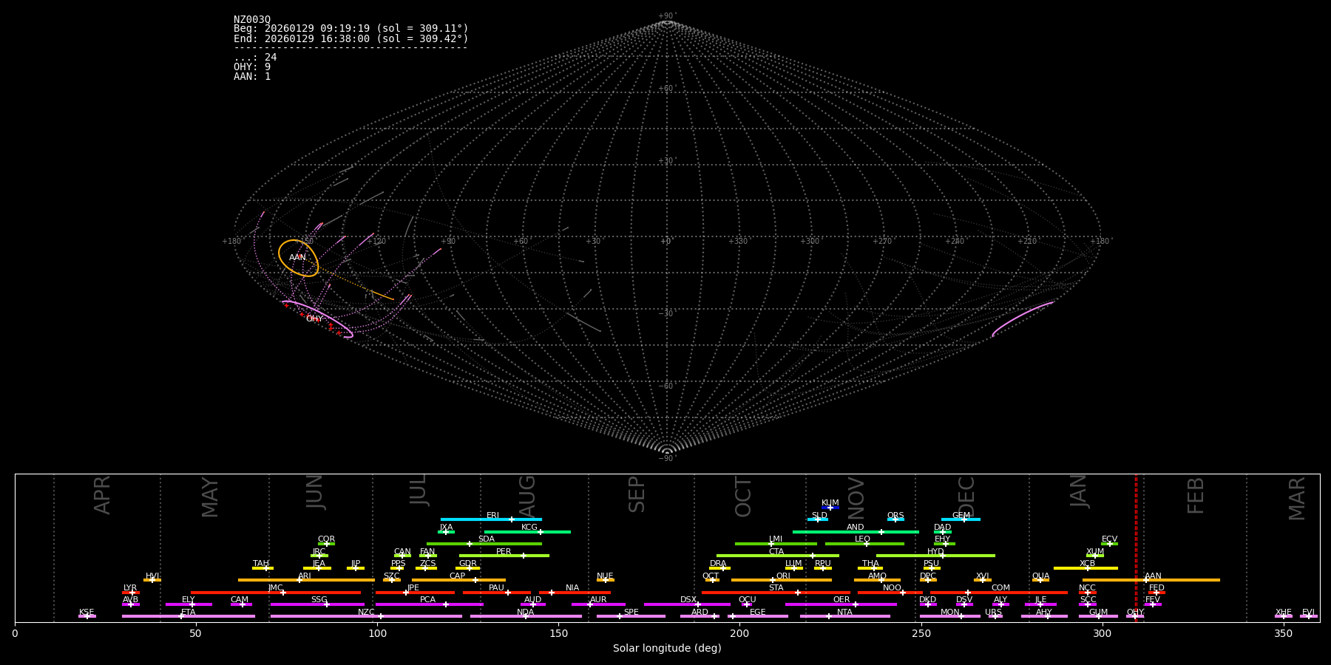Click the COM shower label
Viewport: 1331px width, 665px height.
1000,588
